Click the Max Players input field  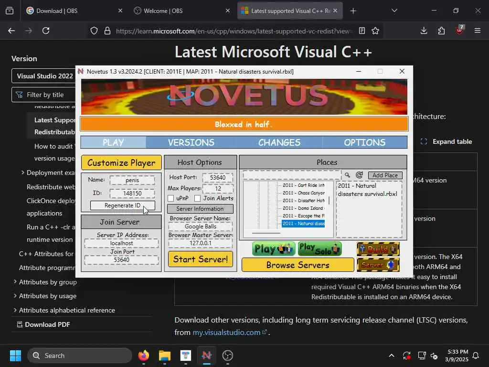point(218,188)
